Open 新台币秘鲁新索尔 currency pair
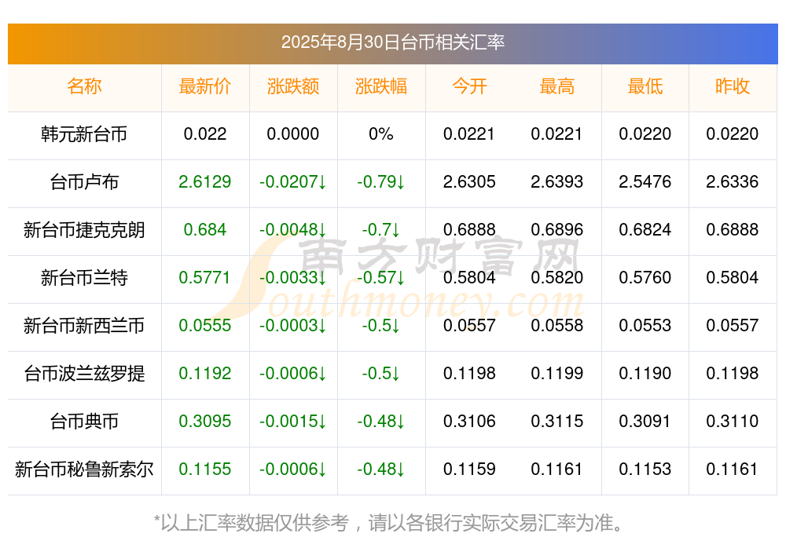The height and width of the screenshot is (548, 786). pyautogui.click(x=84, y=469)
